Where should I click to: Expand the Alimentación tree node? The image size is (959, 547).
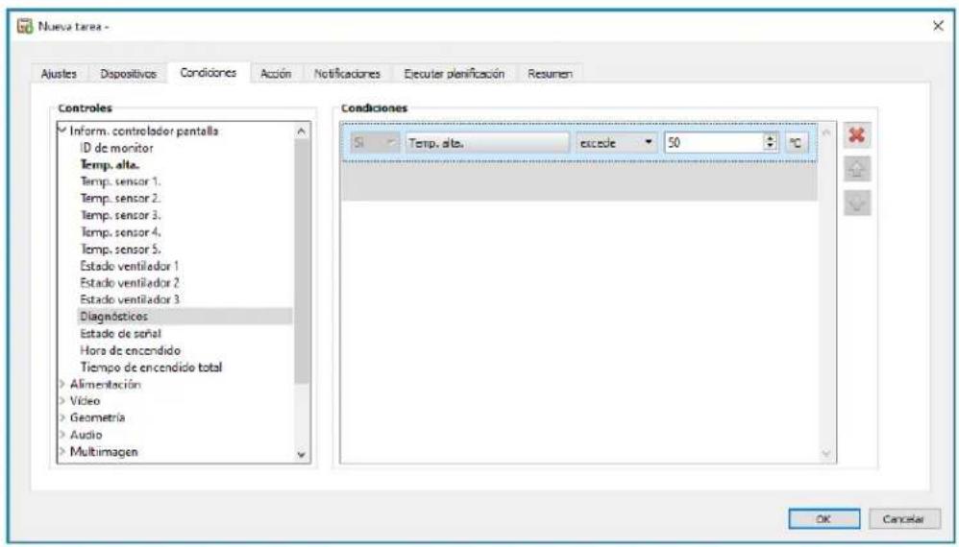(61, 384)
